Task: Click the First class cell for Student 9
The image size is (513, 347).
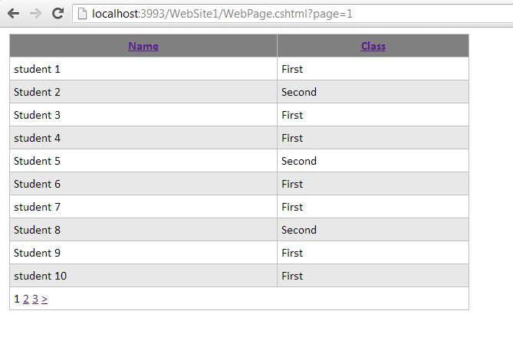Action: click(x=292, y=253)
